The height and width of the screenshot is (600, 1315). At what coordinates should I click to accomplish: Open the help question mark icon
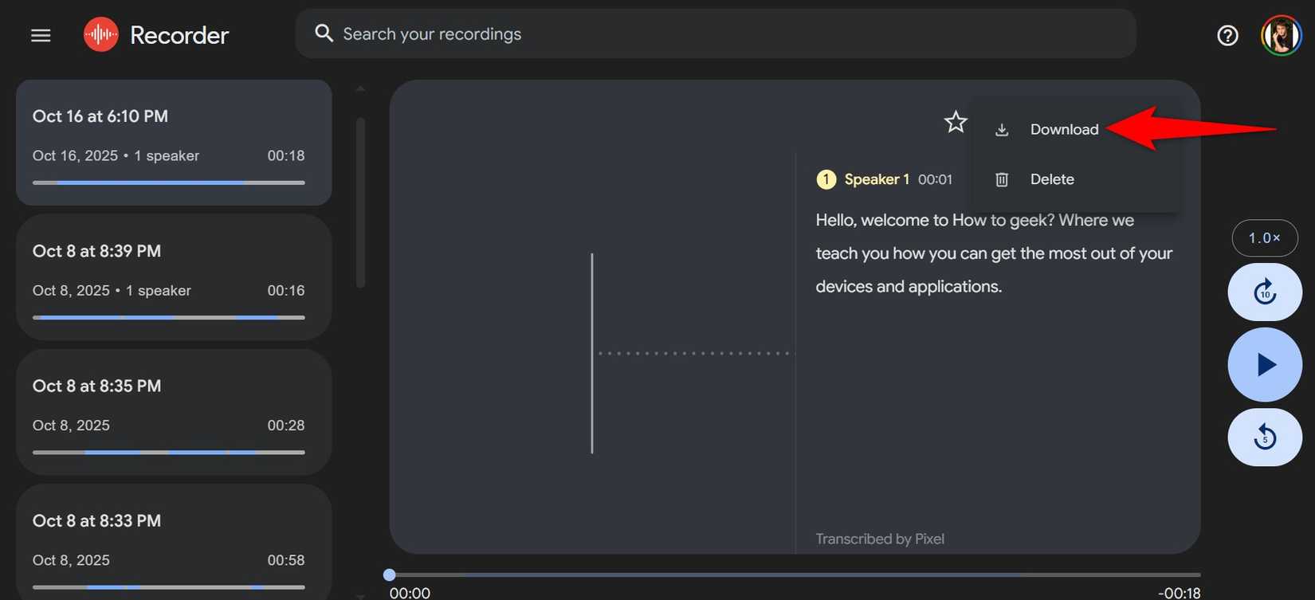pyautogui.click(x=1227, y=35)
